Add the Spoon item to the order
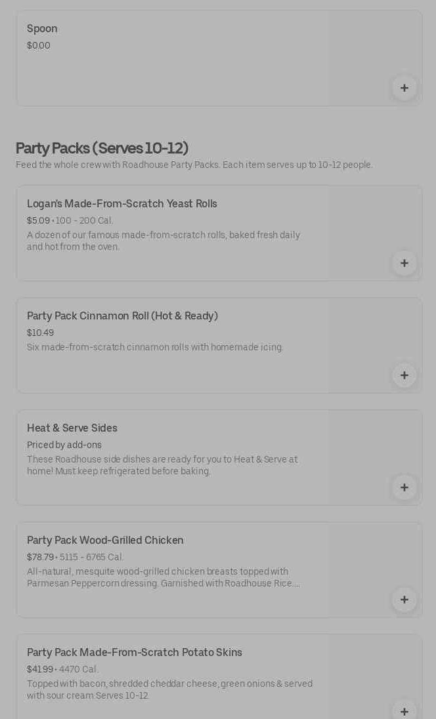 pos(404,88)
